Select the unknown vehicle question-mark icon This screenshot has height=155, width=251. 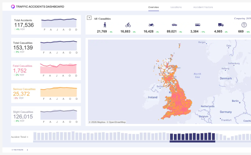pyautogui.click(x=244, y=25)
